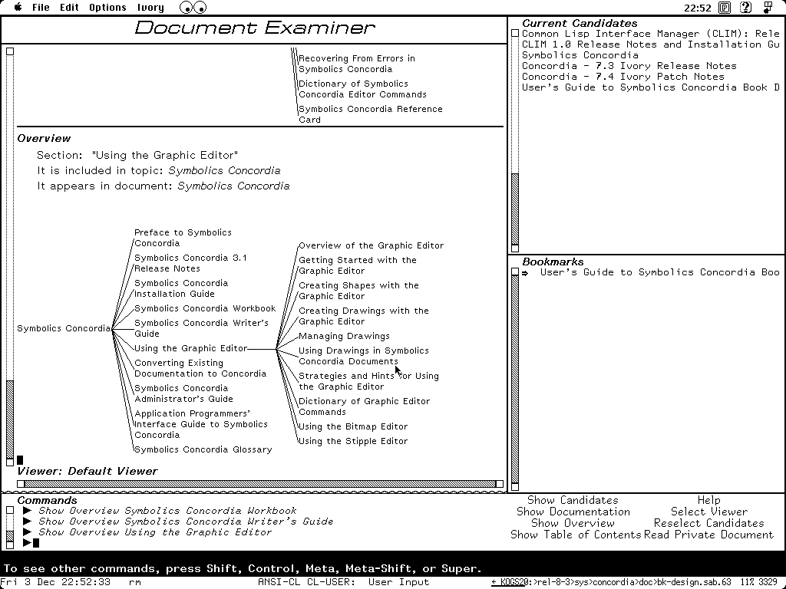Select Symbolics Concordia Workbook in the tree
Screen dimensions: 786x589
204,308
